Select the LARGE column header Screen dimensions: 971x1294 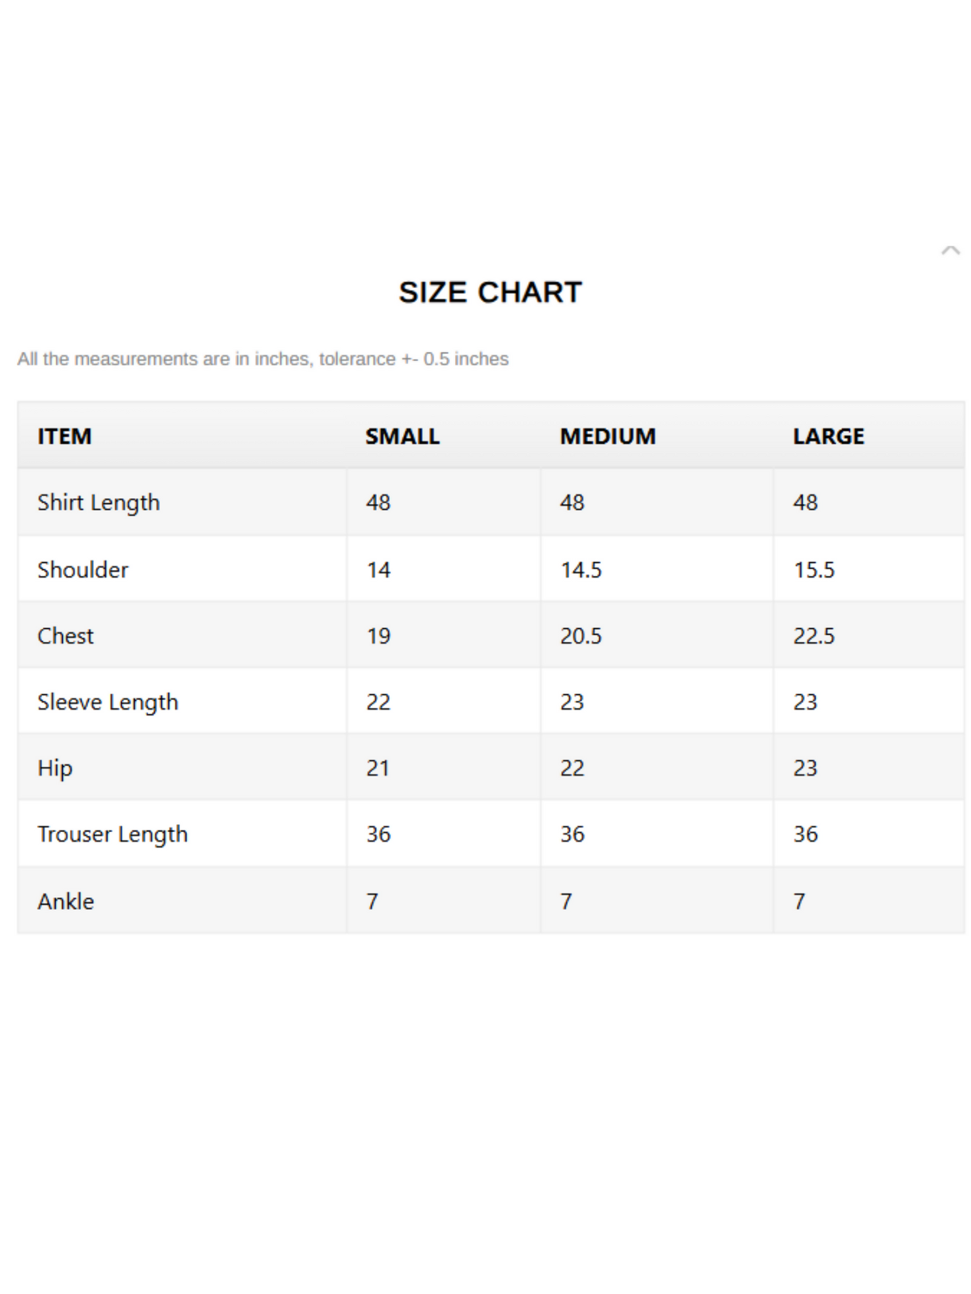[x=828, y=436]
